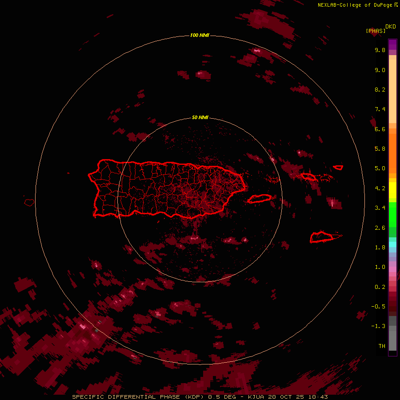Click the SPECIFIC DIFFERENTIAL PHASE caption text
This screenshot has height=400, width=400.
[127, 397]
